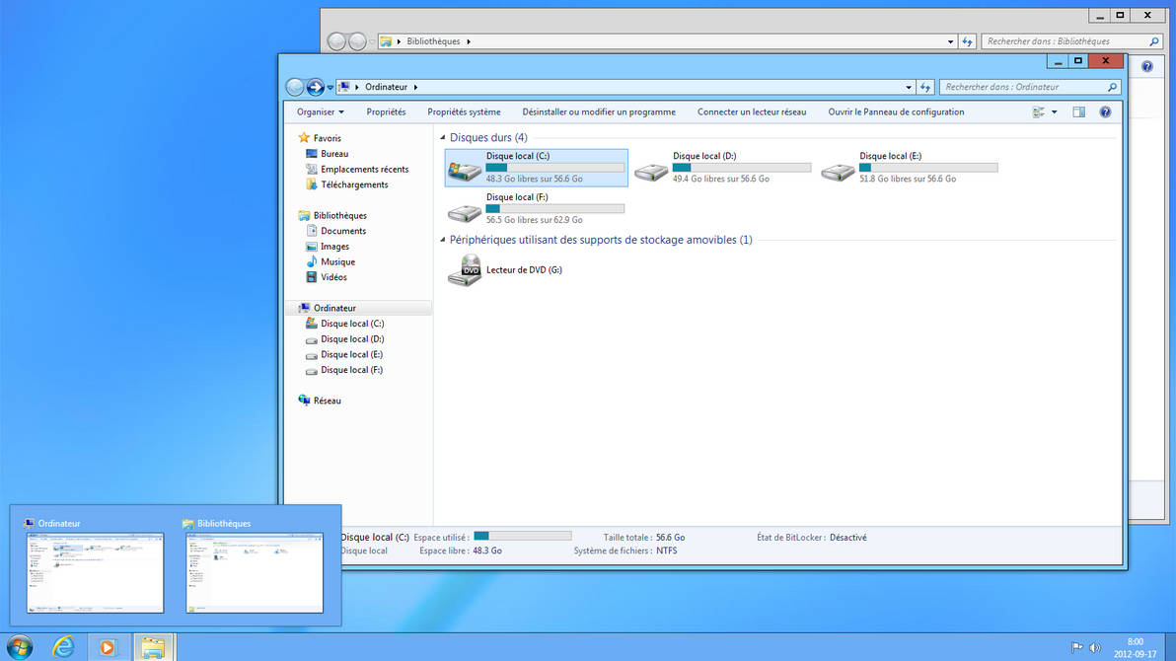Select the Lecteur de DVD (G:) icon
This screenshot has height=661, width=1176.
pyautogui.click(x=465, y=270)
